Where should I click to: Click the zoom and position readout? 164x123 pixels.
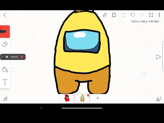145,22
